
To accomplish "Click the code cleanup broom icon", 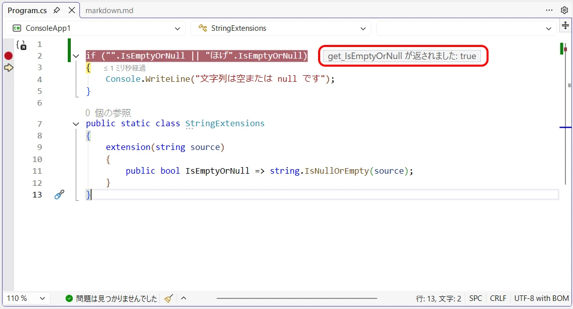I will (169, 298).
